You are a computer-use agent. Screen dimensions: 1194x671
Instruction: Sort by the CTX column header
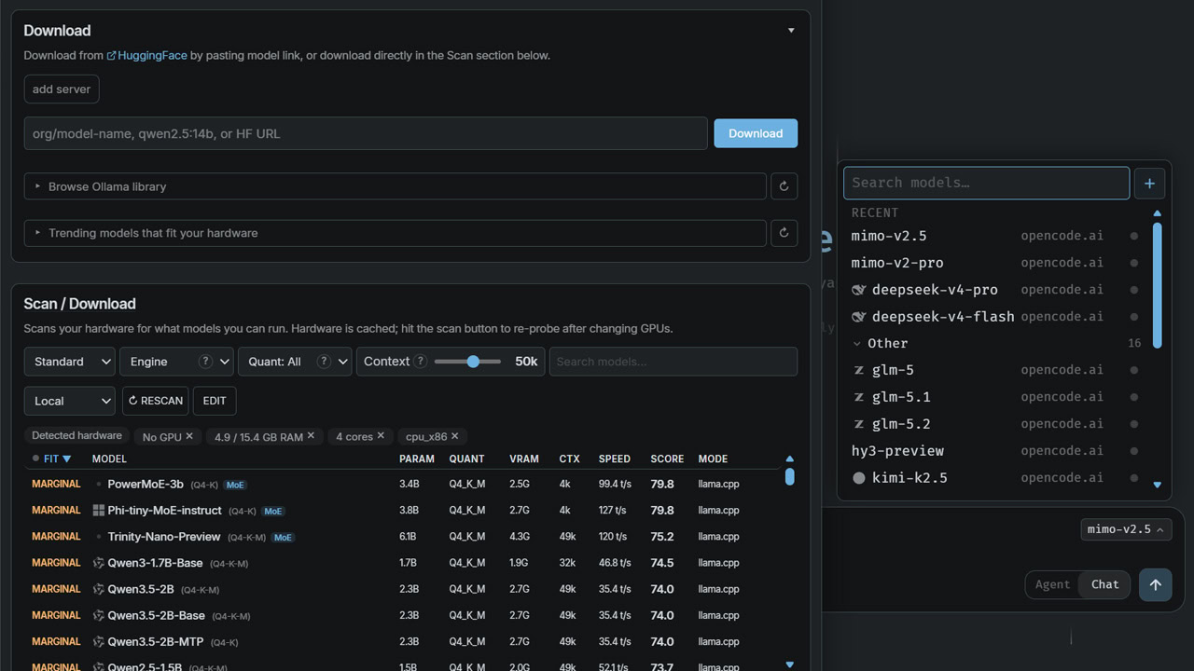pyautogui.click(x=569, y=459)
